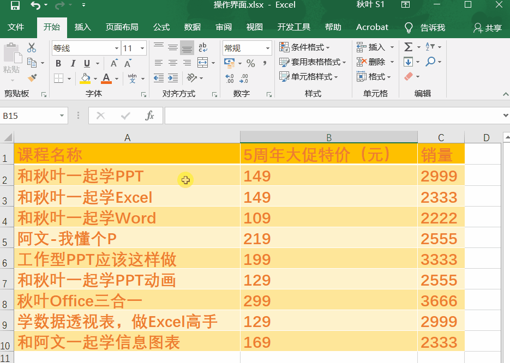Open 单元格样式 cell styles

click(308, 77)
